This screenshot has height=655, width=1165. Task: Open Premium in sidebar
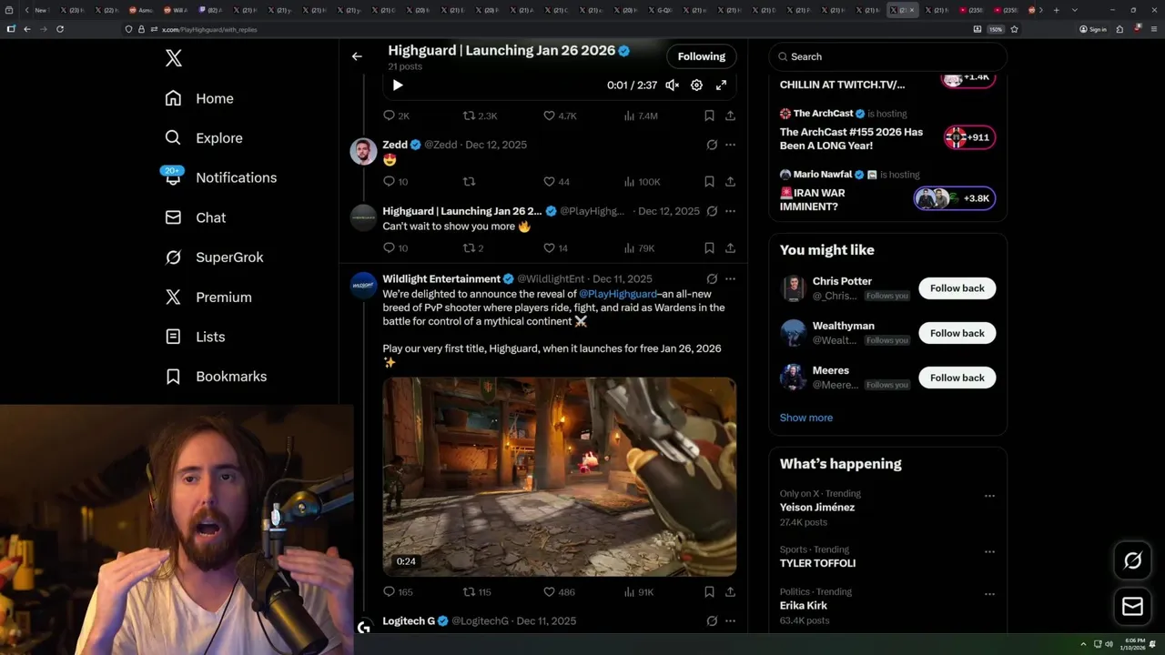click(208, 297)
